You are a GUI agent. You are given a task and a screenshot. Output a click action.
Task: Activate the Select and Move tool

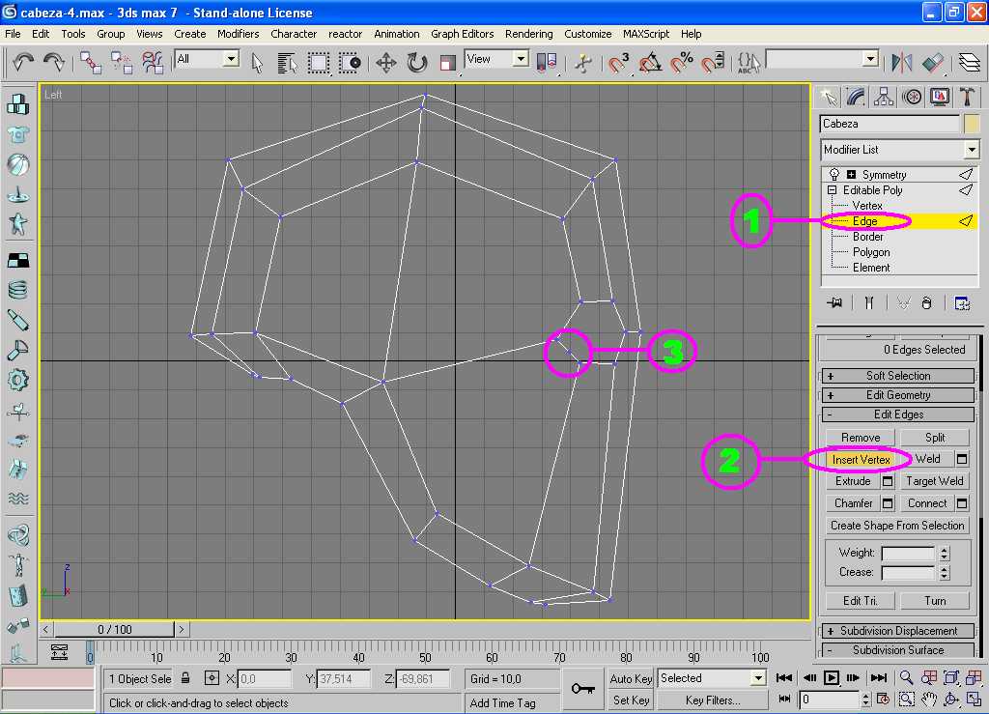pyautogui.click(x=386, y=63)
